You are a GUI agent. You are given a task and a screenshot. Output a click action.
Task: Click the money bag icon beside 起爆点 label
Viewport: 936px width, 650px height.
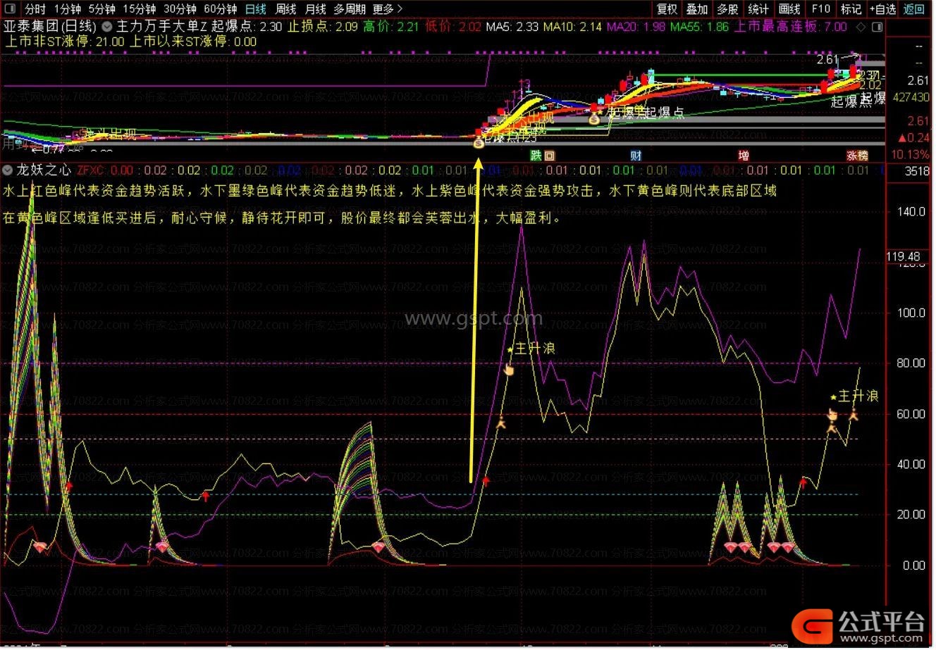tap(594, 119)
